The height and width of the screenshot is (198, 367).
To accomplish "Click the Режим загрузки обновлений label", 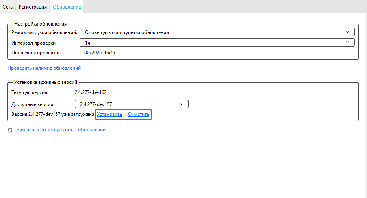I will point(44,32).
